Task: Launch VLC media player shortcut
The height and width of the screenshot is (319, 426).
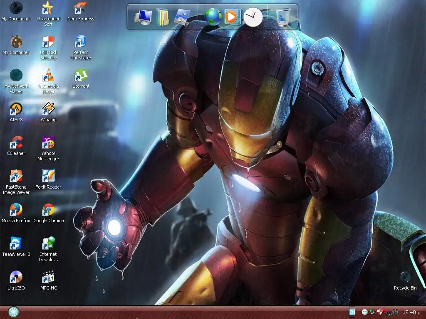Action: (x=48, y=81)
